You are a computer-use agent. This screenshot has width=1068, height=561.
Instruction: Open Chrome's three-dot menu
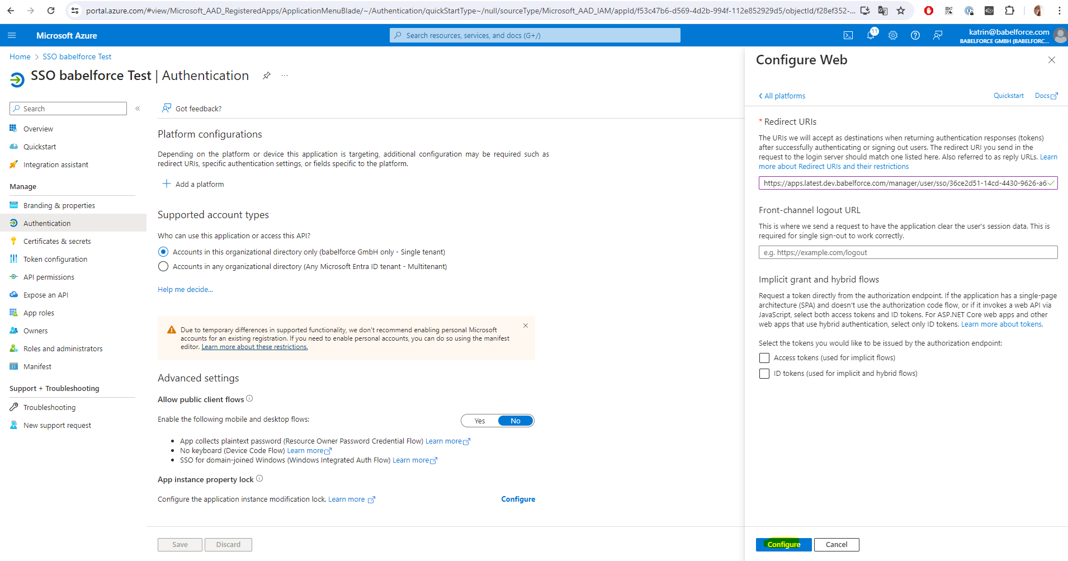(1059, 11)
